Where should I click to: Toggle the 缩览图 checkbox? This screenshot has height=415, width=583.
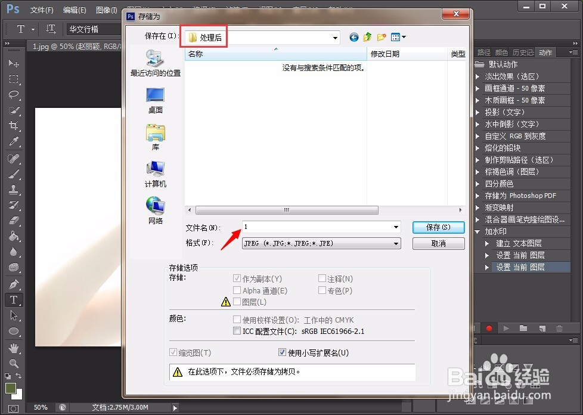pos(173,352)
